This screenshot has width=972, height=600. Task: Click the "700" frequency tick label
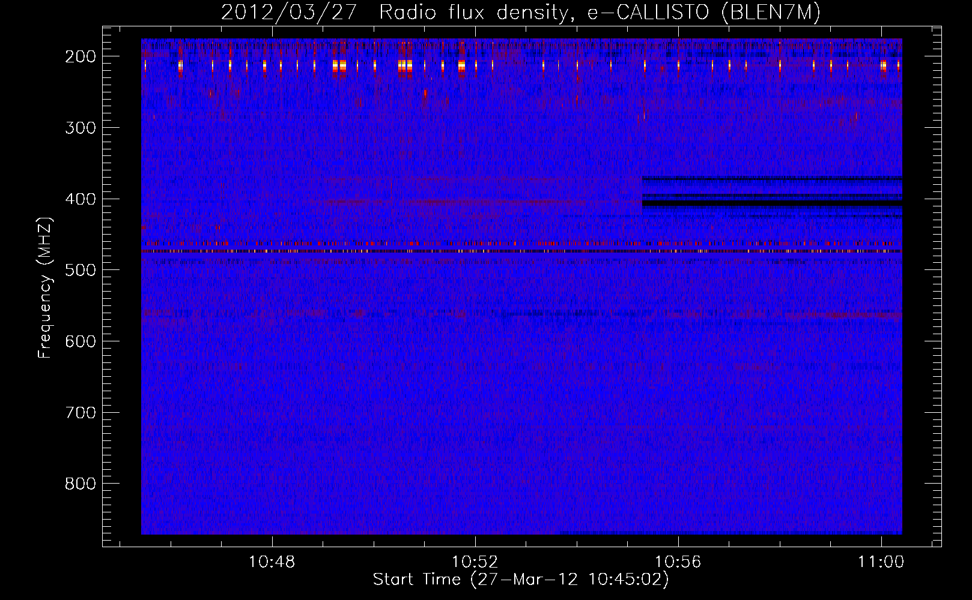80,413
